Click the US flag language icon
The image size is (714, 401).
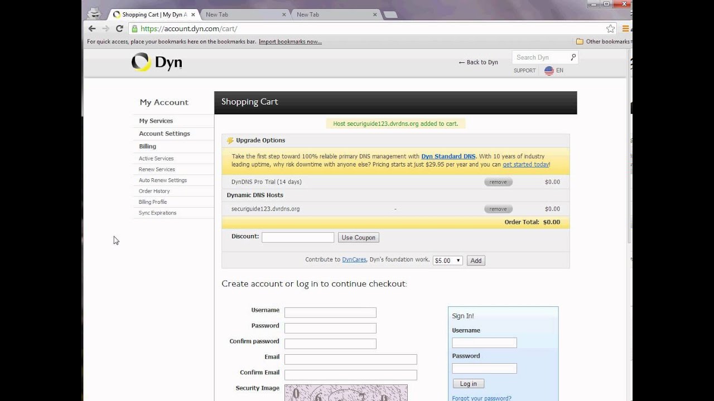click(x=549, y=71)
